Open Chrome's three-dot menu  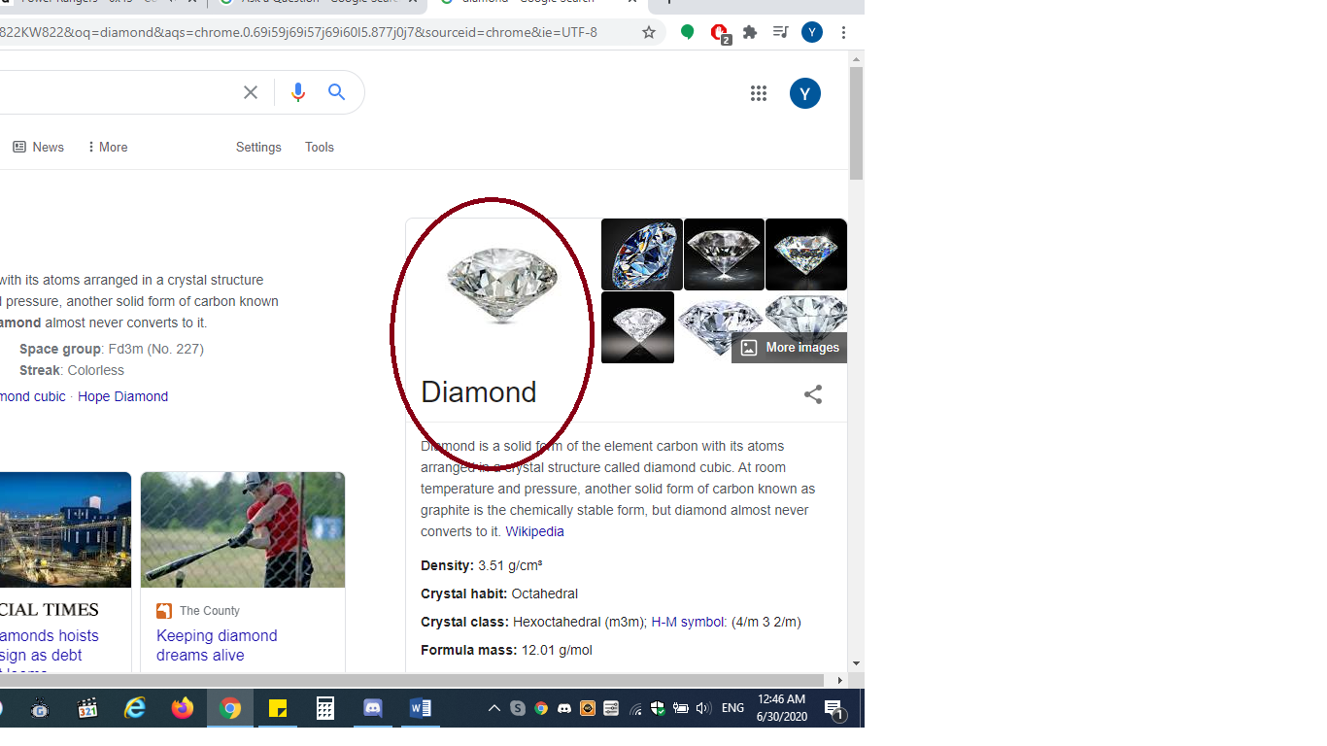(x=843, y=32)
